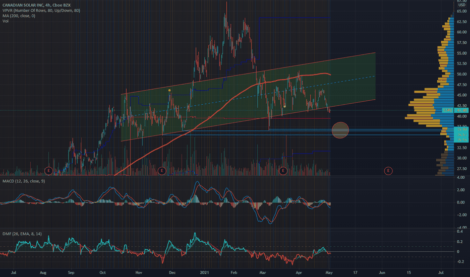Select the MA 200 indicator legend
The height and width of the screenshot is (277, 470).
(19, 16)
